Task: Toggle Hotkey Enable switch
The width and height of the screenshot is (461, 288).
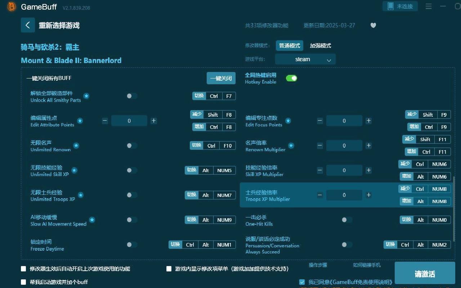Action: click(291, 78)
